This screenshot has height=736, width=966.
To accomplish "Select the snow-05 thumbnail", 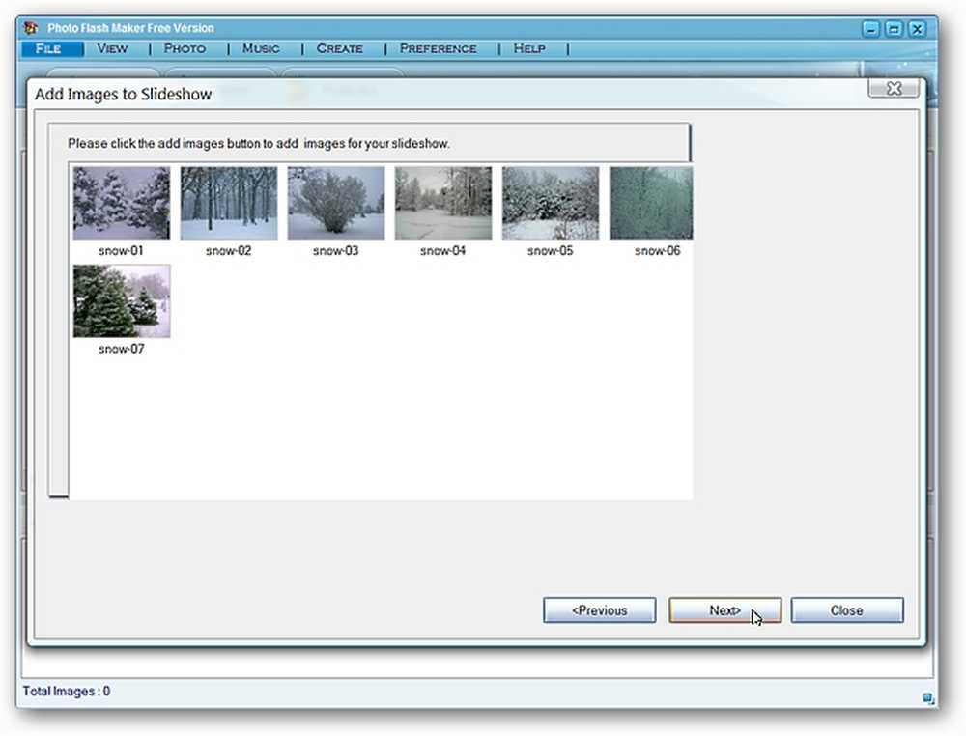I will pos(551,203).
